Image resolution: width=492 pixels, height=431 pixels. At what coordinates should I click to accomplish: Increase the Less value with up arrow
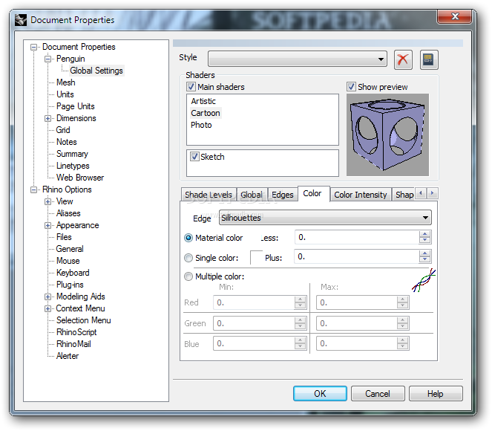click(x=425, y=234)
